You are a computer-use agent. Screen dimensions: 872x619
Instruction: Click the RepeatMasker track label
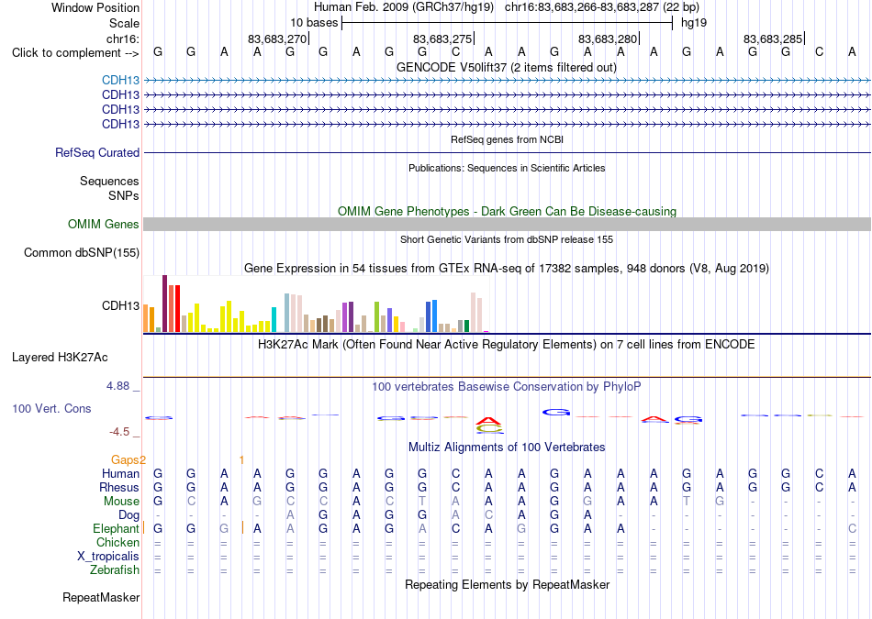[101, 597]
